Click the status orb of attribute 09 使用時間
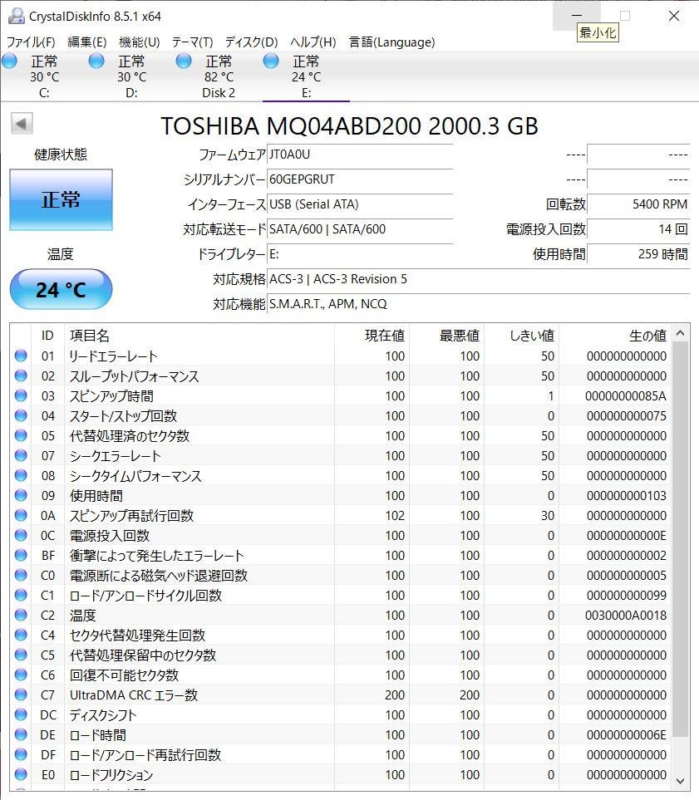 pos(21,495)
